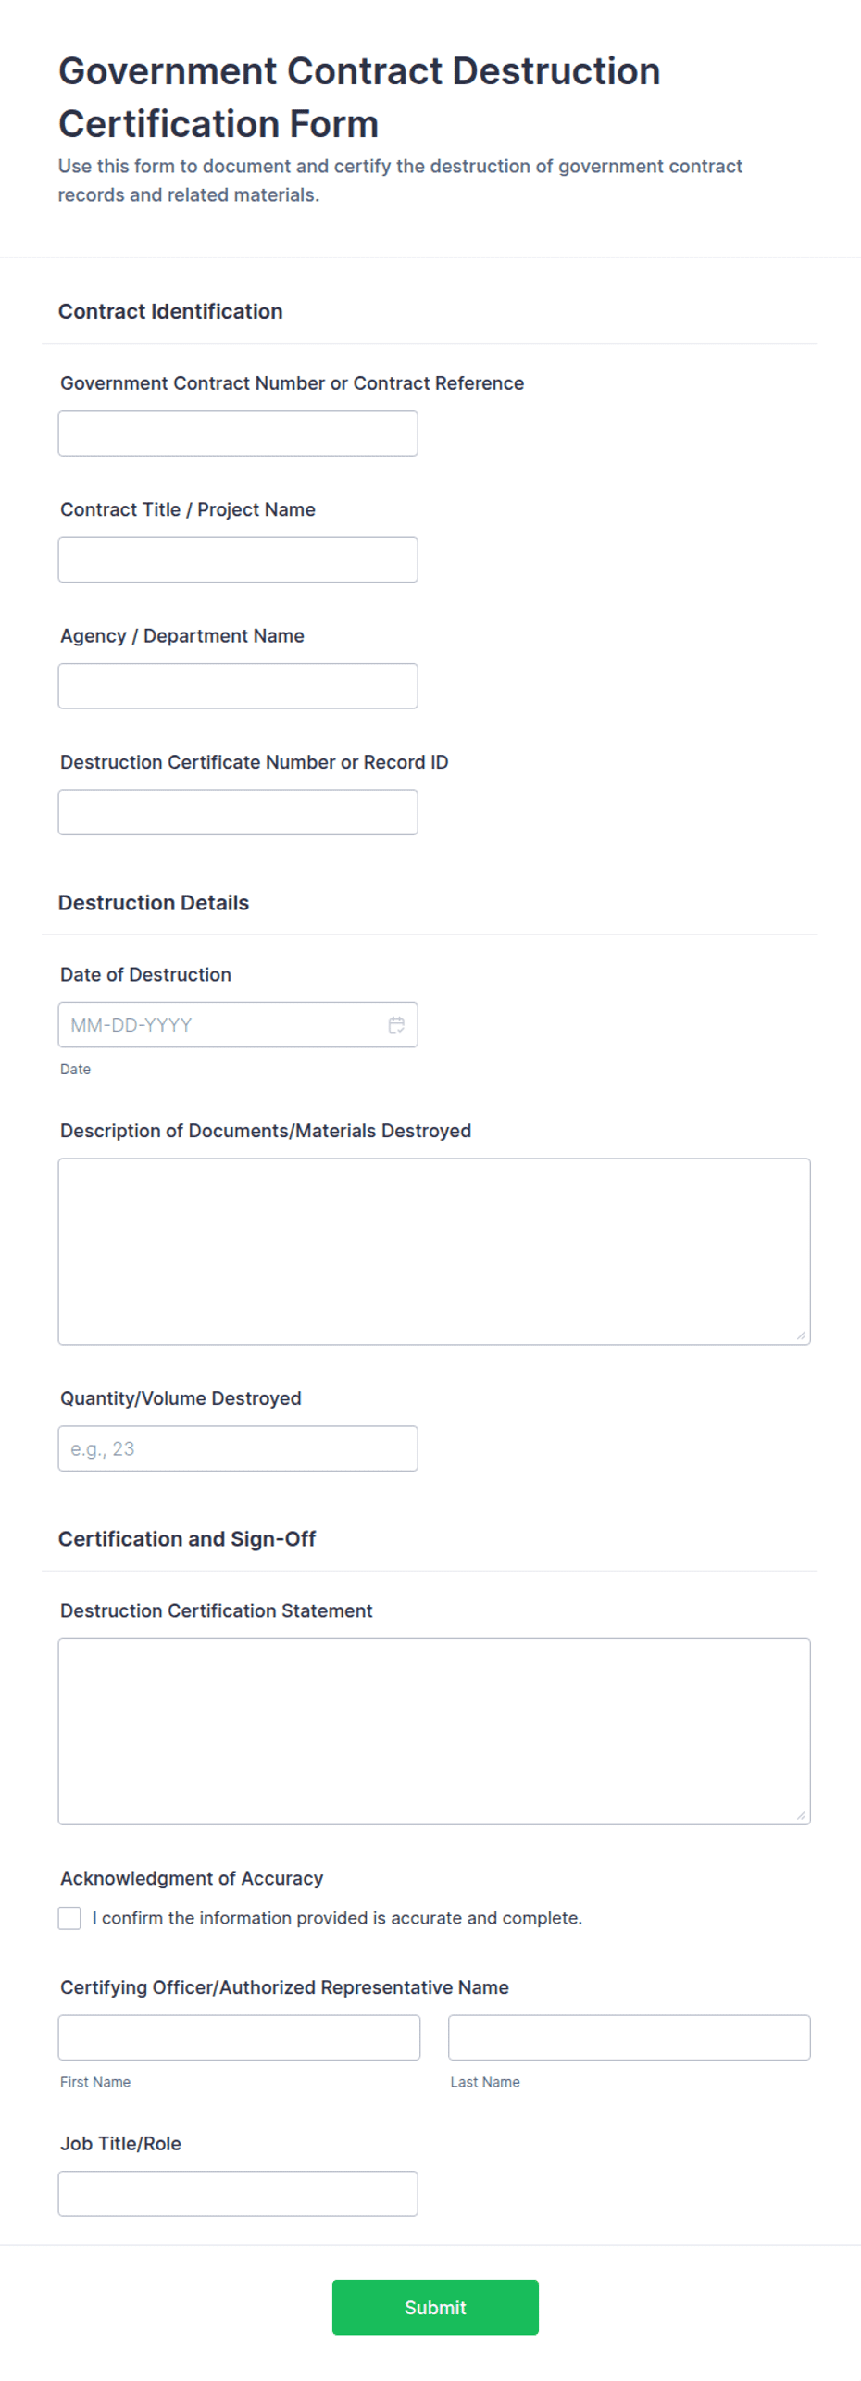Grab the description textarea resize handle
Image resolution: width=861 pixels, height=2381 pixels.
click(801, 1335)
